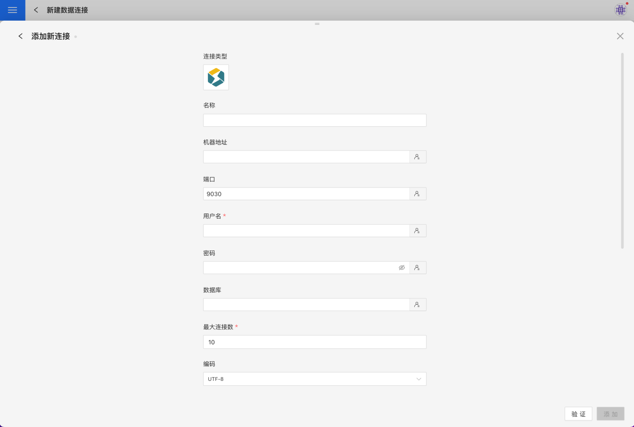Click parameter icon beside 数据库 field

(417, 305)
